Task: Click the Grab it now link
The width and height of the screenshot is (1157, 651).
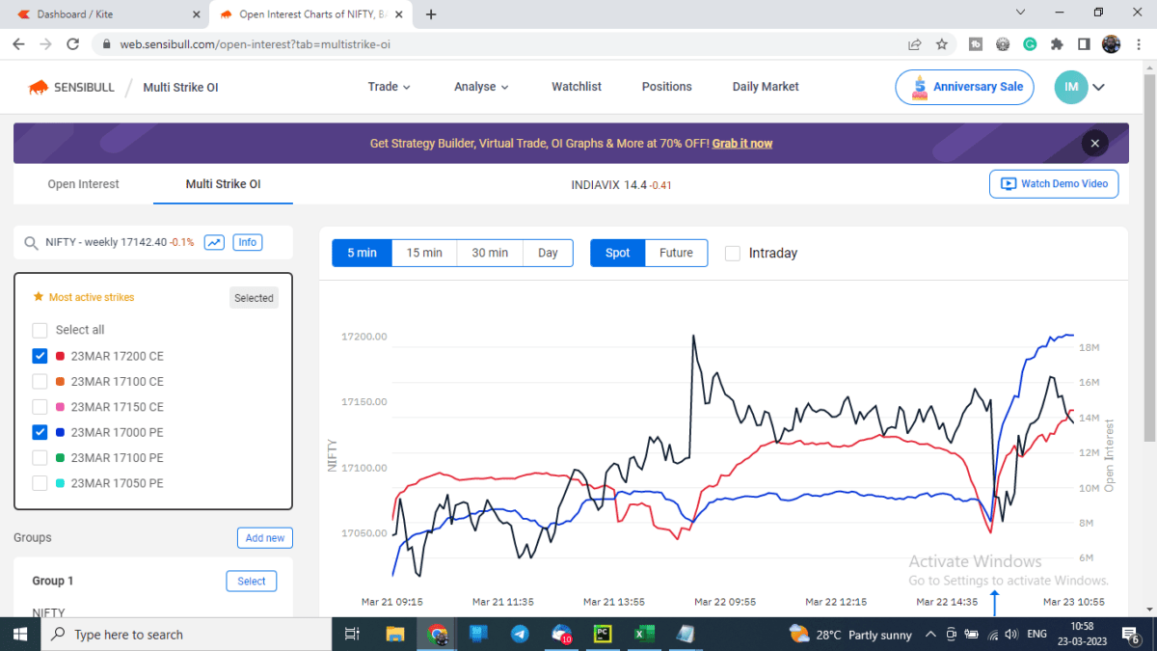Action: pyautogui.click(x=741, y=143)
